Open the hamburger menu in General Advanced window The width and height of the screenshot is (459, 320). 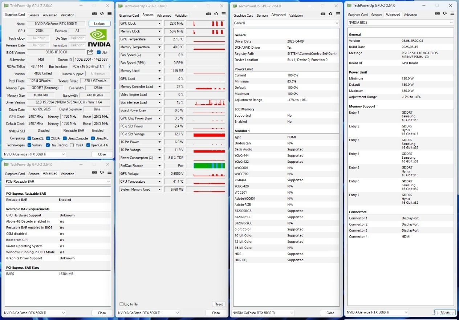[x=338, y=14]
